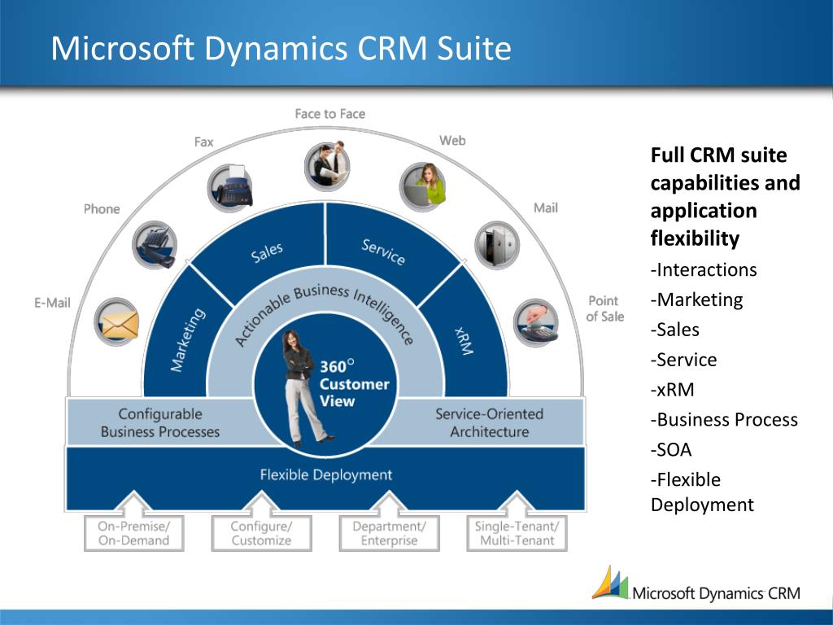
Task: Select the xRM segment
Action: pos(464,340)
